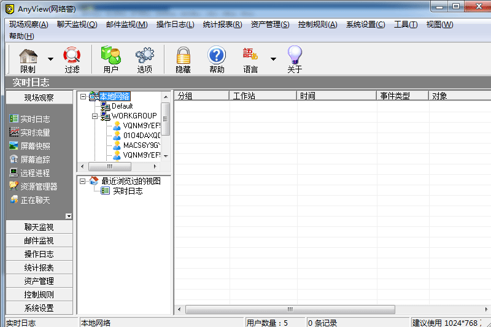Open the 统计报表(R) menu

tap(222, 25)
